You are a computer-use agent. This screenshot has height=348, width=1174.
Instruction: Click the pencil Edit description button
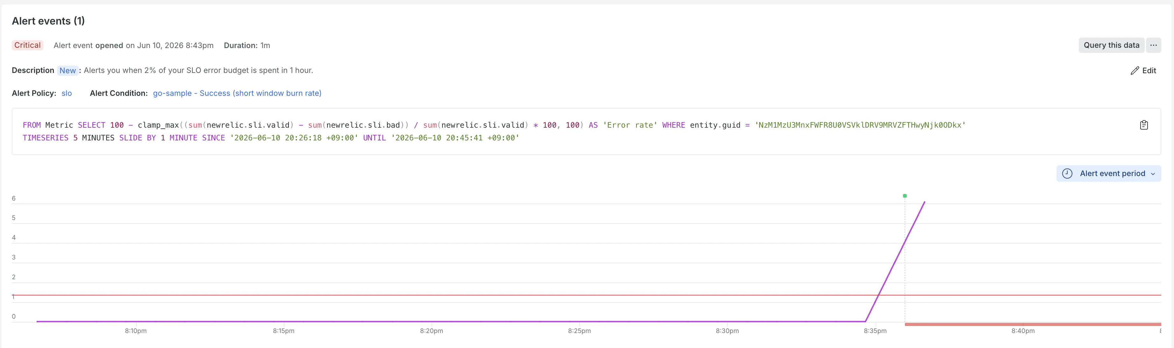click(1143, 71)
